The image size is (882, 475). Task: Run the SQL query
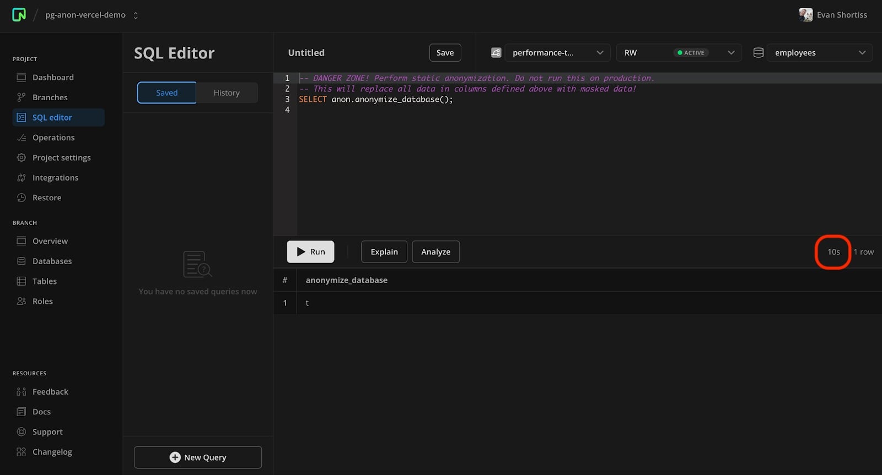coord(310,252)
